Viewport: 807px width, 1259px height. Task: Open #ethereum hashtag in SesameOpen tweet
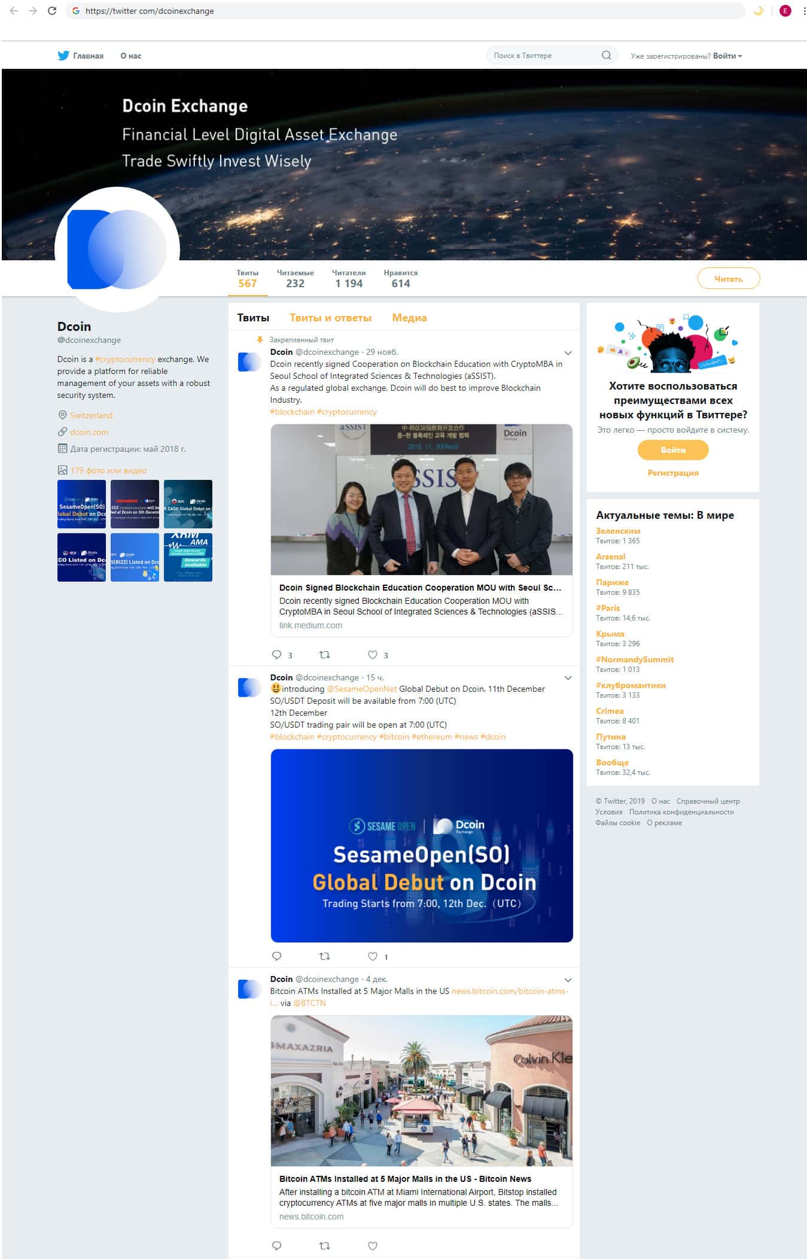pyautogui.click(x=431, y=737)
